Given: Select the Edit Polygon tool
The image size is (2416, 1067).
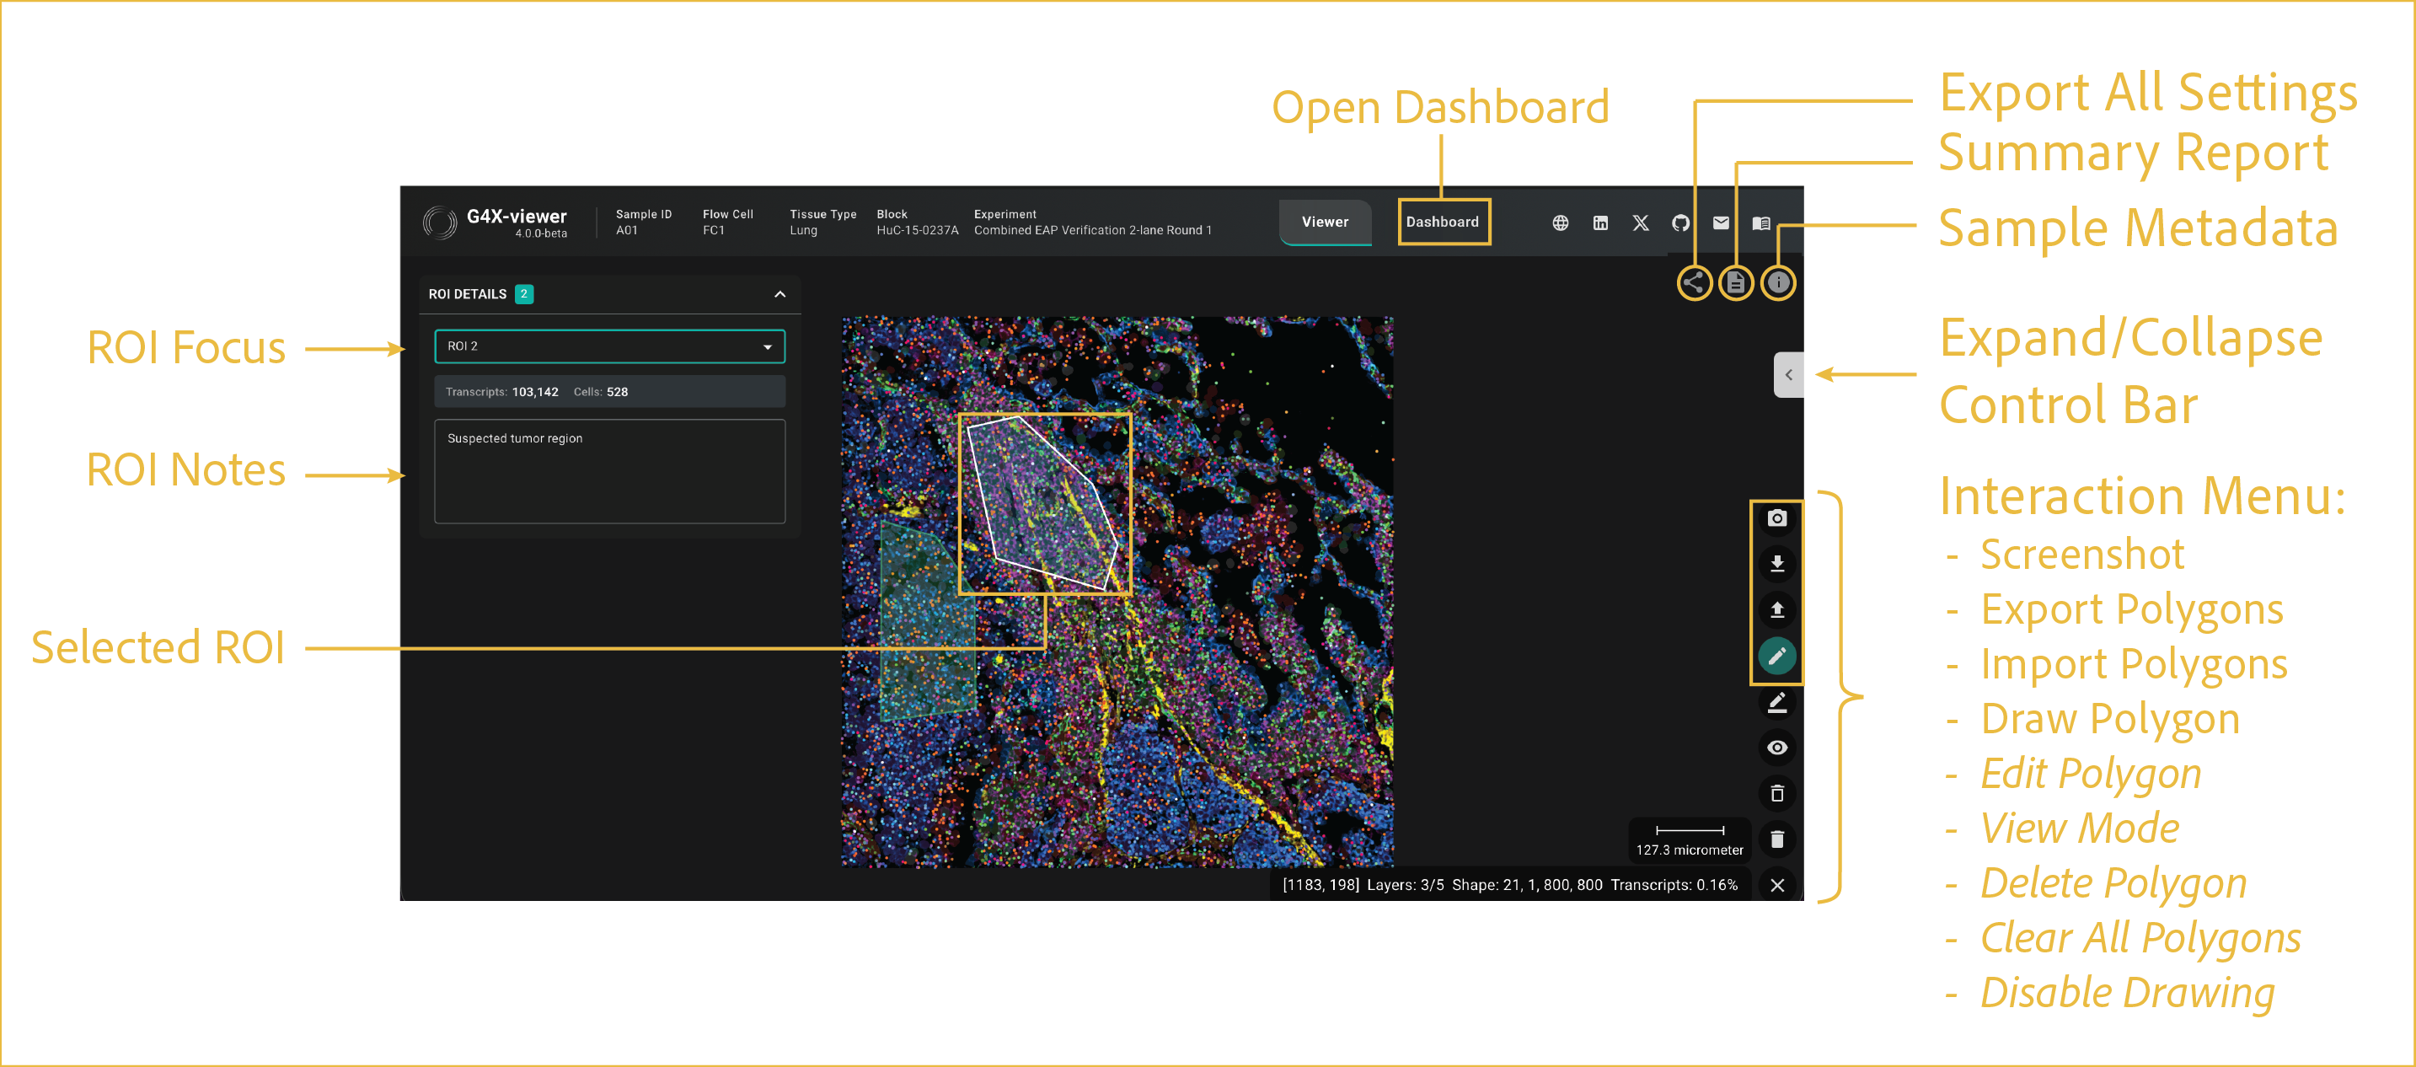Looking at the screenshot, I should 1776,701.
